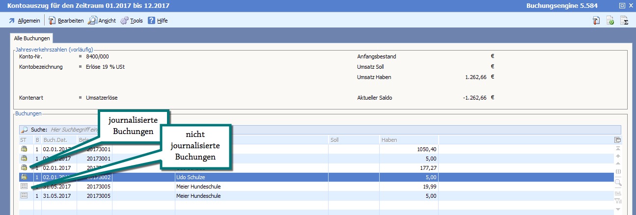Jump to first row with top arrow
The height and width of the screenshot is (215, 636).
pos(618,148)
